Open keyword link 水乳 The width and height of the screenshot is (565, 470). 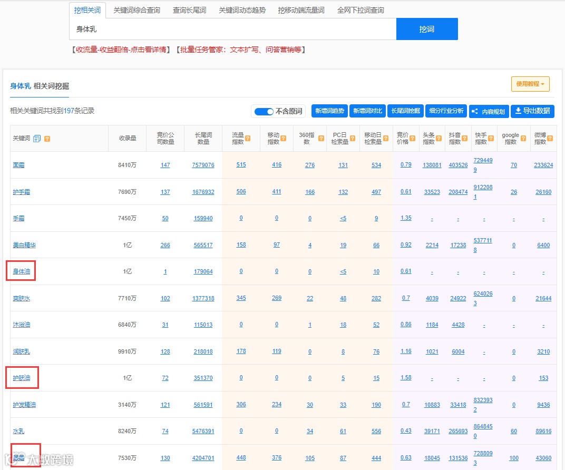point(19,431)
